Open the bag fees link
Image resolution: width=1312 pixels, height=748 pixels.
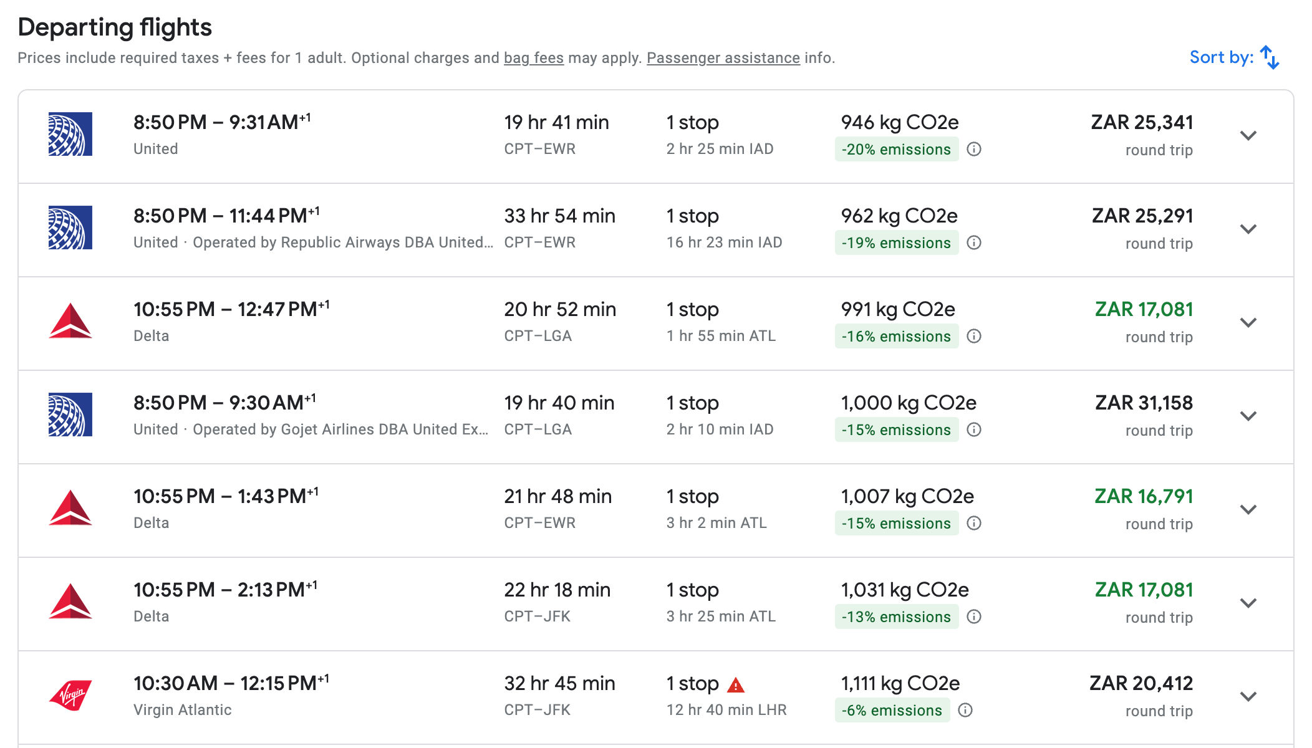point(533,57)
